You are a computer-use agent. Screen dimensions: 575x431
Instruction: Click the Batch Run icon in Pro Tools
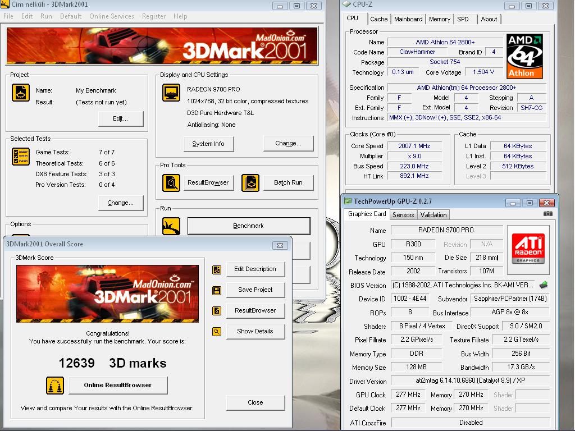(250, 182)
